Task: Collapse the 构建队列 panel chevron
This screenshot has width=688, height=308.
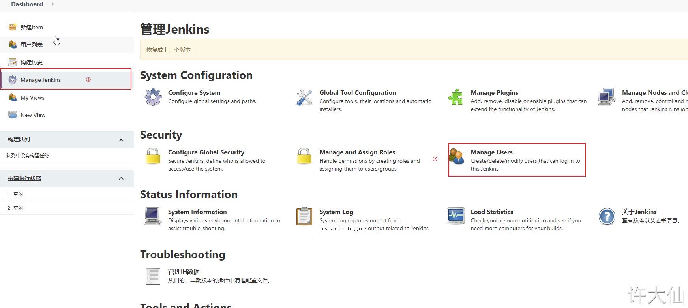Action: coord(121,140)
